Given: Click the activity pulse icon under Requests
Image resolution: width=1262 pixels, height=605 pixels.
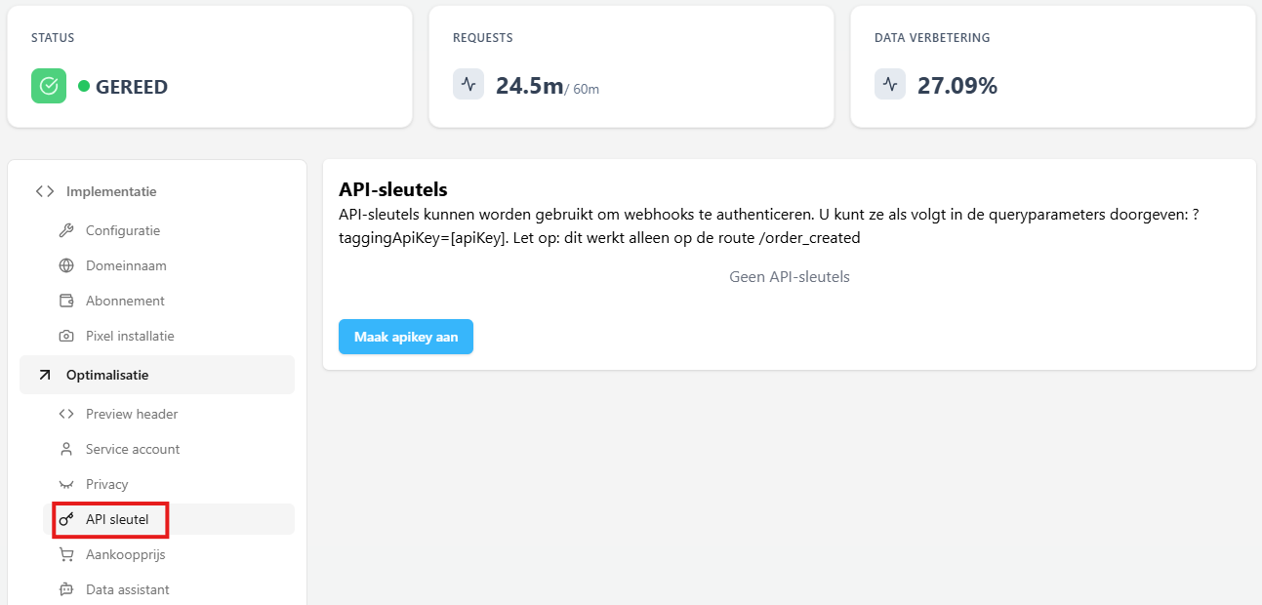Looking at the screenshot, I should click(468, 85).
